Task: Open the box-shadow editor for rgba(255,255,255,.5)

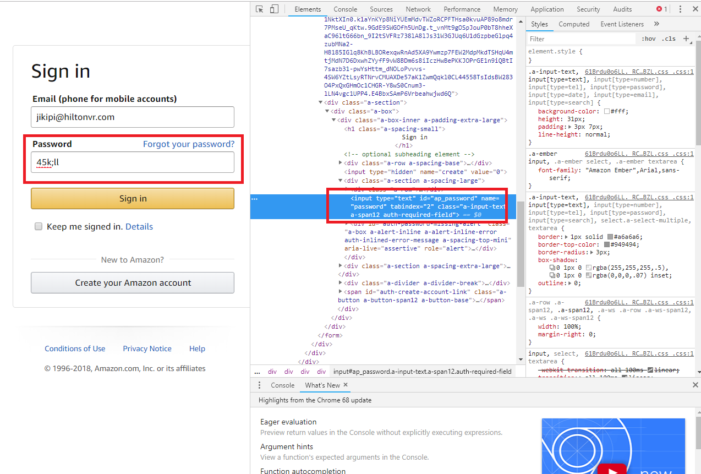Action: click(552, 268)
